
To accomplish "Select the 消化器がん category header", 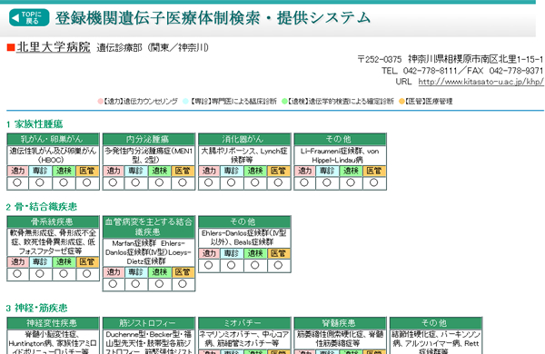I will (244, 139).
